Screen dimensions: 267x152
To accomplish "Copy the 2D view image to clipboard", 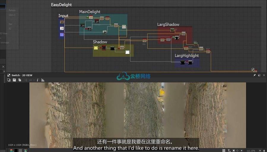I will point(20,80).
